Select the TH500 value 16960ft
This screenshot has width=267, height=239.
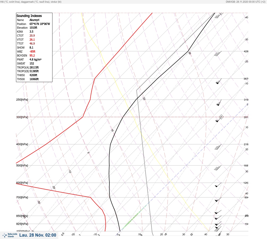tap(34, 79)
